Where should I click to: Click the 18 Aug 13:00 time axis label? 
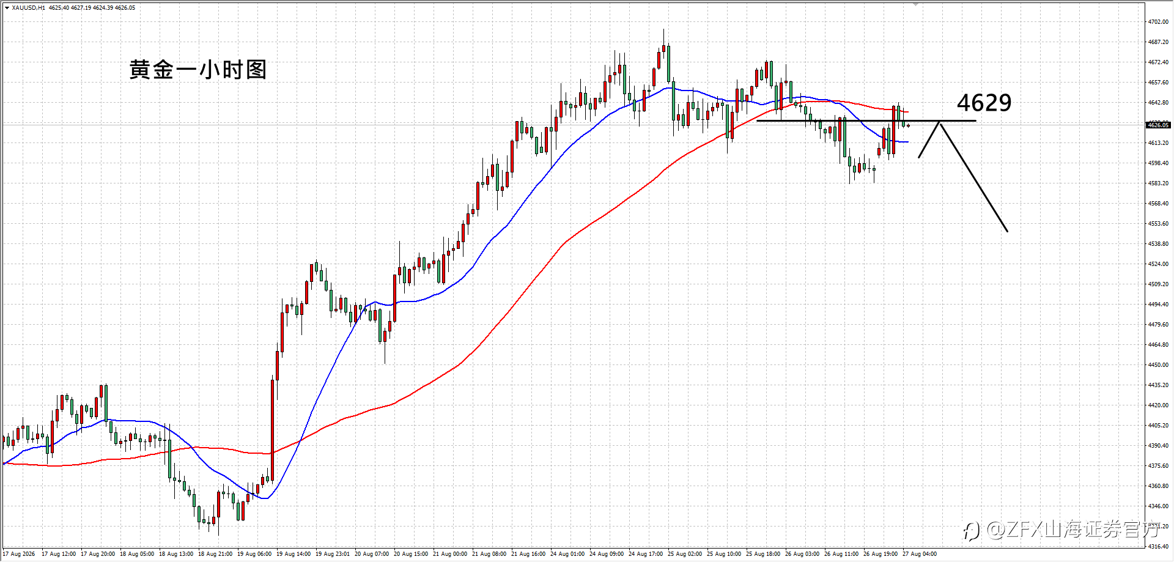coord(176,554)
